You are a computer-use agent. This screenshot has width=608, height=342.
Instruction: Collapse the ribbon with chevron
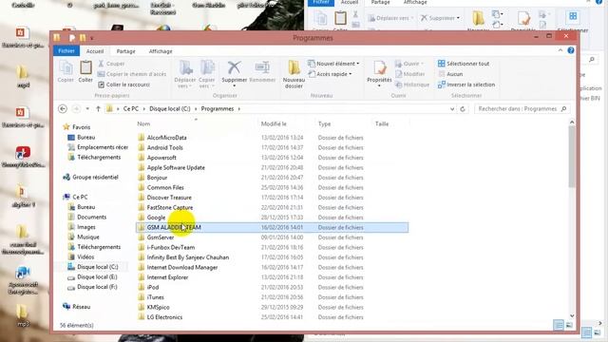point(560,50)
